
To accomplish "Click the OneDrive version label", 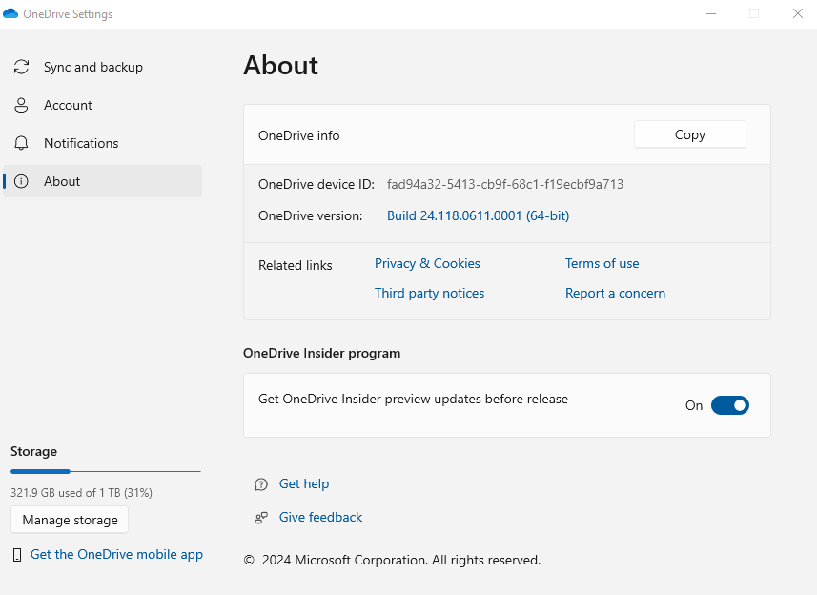I will [x=310, y=215].
